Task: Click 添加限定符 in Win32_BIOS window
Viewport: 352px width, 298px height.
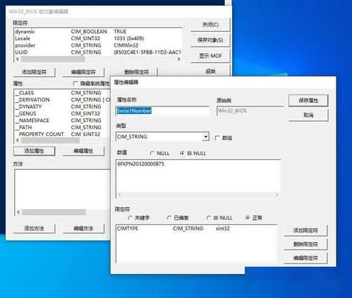Action: pos(35,72)
